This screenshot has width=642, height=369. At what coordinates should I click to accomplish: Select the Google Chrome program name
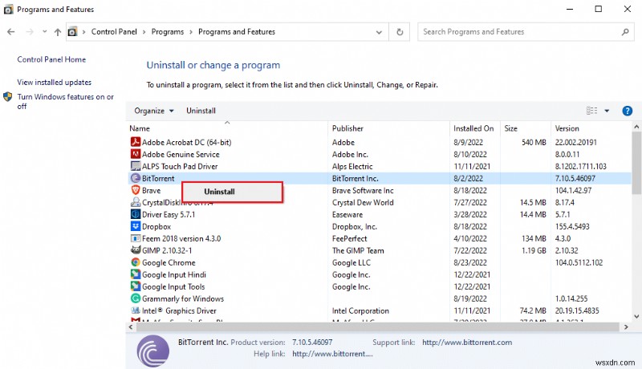(x=169, y=262)
